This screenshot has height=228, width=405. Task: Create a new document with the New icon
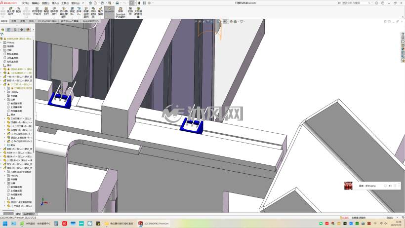click(95, 3)
